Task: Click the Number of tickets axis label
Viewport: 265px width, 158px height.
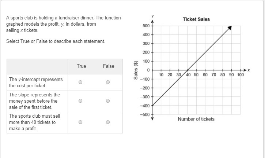Action: click(196, 119)
